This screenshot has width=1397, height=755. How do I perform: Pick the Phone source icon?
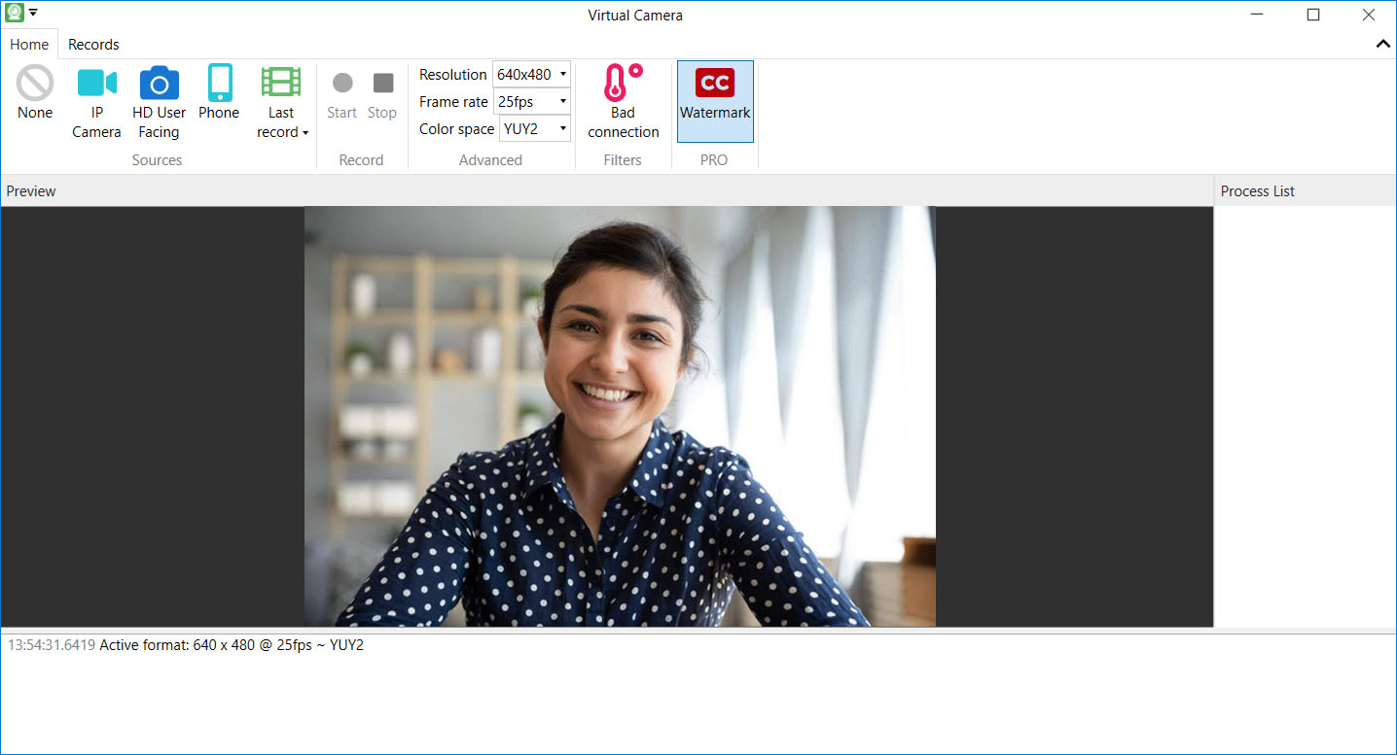tap(219, 84)
